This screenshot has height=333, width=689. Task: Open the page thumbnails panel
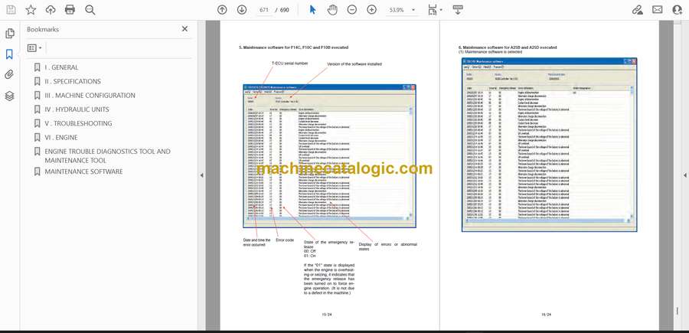tap(10, 34)
